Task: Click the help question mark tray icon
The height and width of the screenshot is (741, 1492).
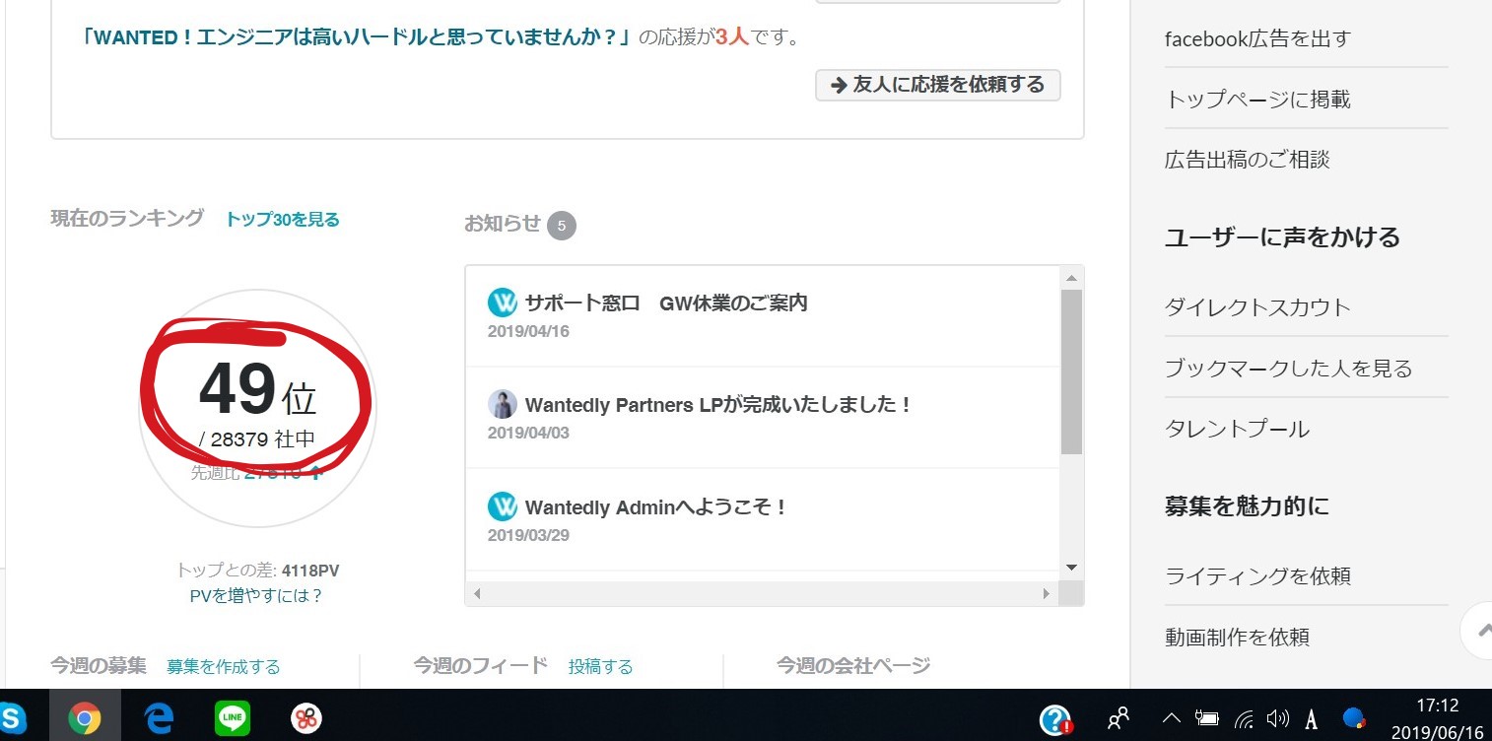Action: pyautogui.click(x=1055, y=719)
